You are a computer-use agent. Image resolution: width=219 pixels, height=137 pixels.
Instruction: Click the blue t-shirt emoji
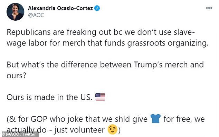(155, 119)
